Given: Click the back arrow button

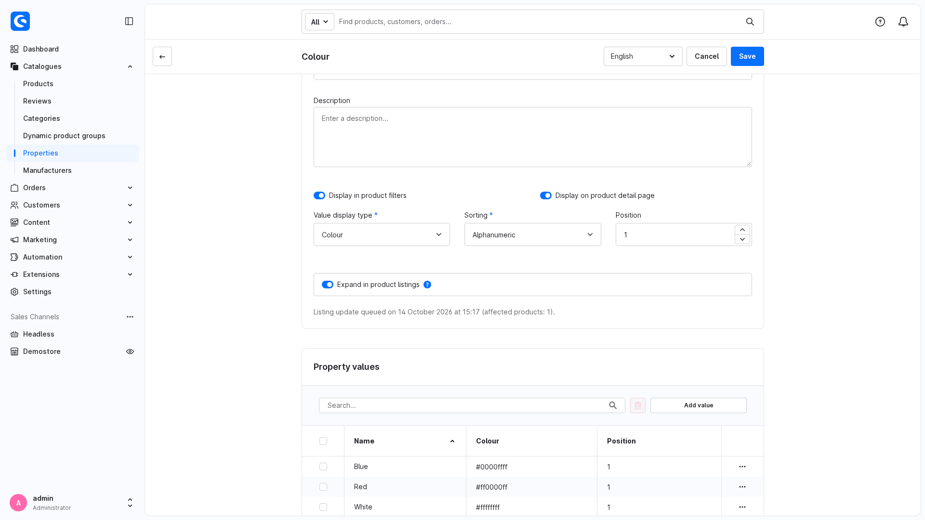Looking at the screenshot, I should (x=162, y=56).
